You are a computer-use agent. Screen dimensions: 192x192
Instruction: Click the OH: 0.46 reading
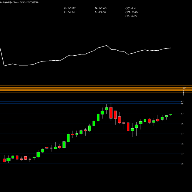[x=131, y=12]
